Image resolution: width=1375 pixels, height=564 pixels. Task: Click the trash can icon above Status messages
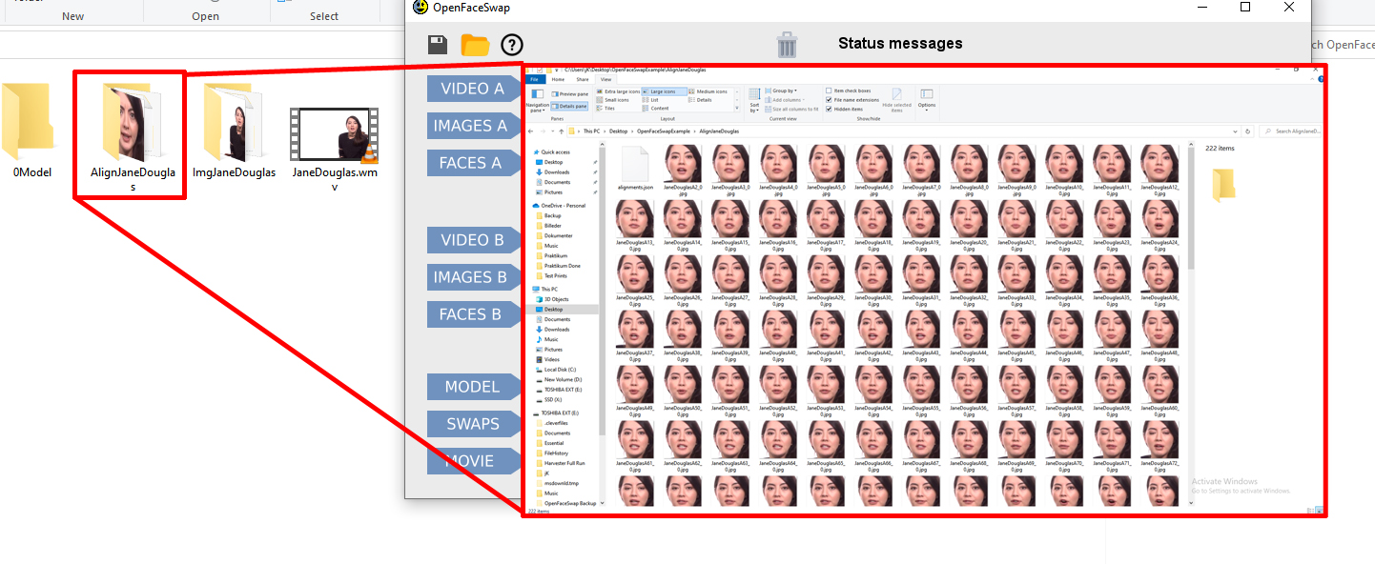point(787,45)
